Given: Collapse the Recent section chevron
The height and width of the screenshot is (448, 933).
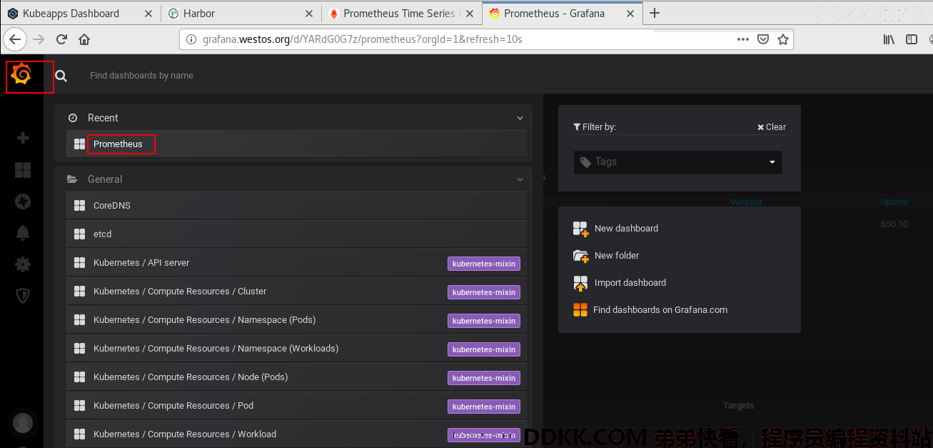Looking at the screenshot, I should (x=520, y=118).
